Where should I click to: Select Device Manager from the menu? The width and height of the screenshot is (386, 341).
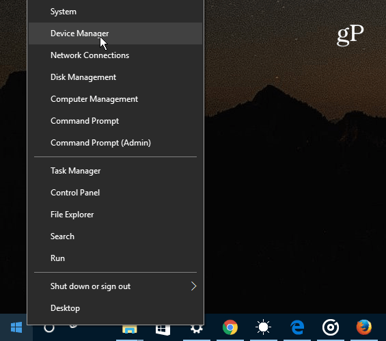[x=115, y=33]
